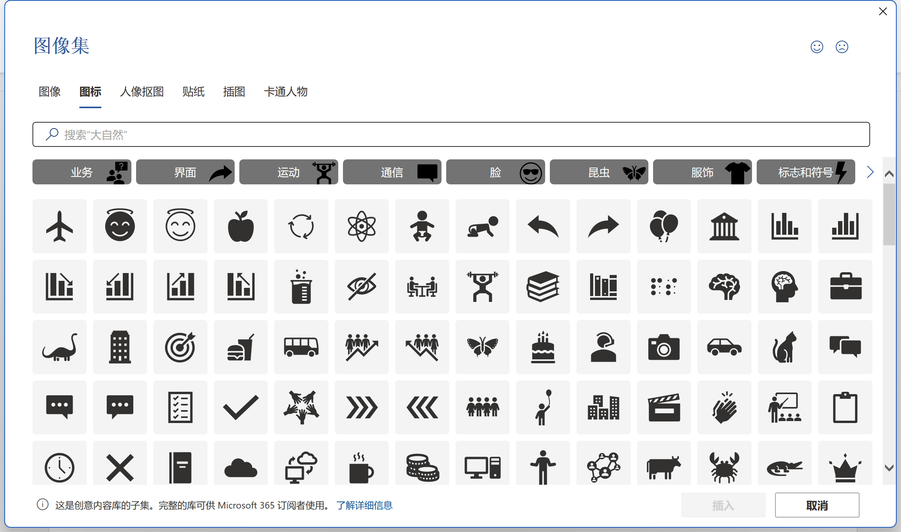Open the 卡通人物 tab
Viewport: 901px width, 532px height.
click(x=285, y=92)
